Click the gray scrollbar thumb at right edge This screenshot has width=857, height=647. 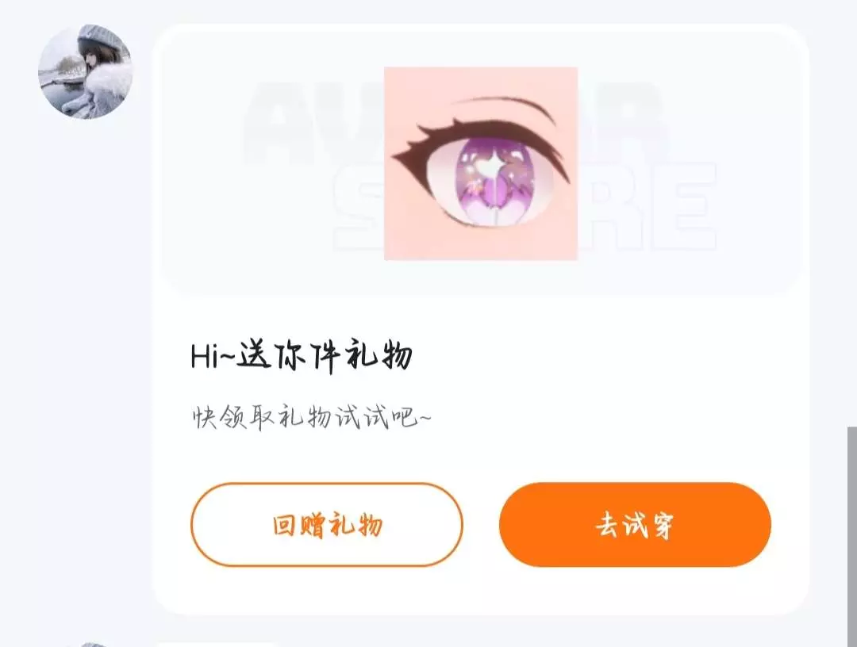tap(852, 537)
